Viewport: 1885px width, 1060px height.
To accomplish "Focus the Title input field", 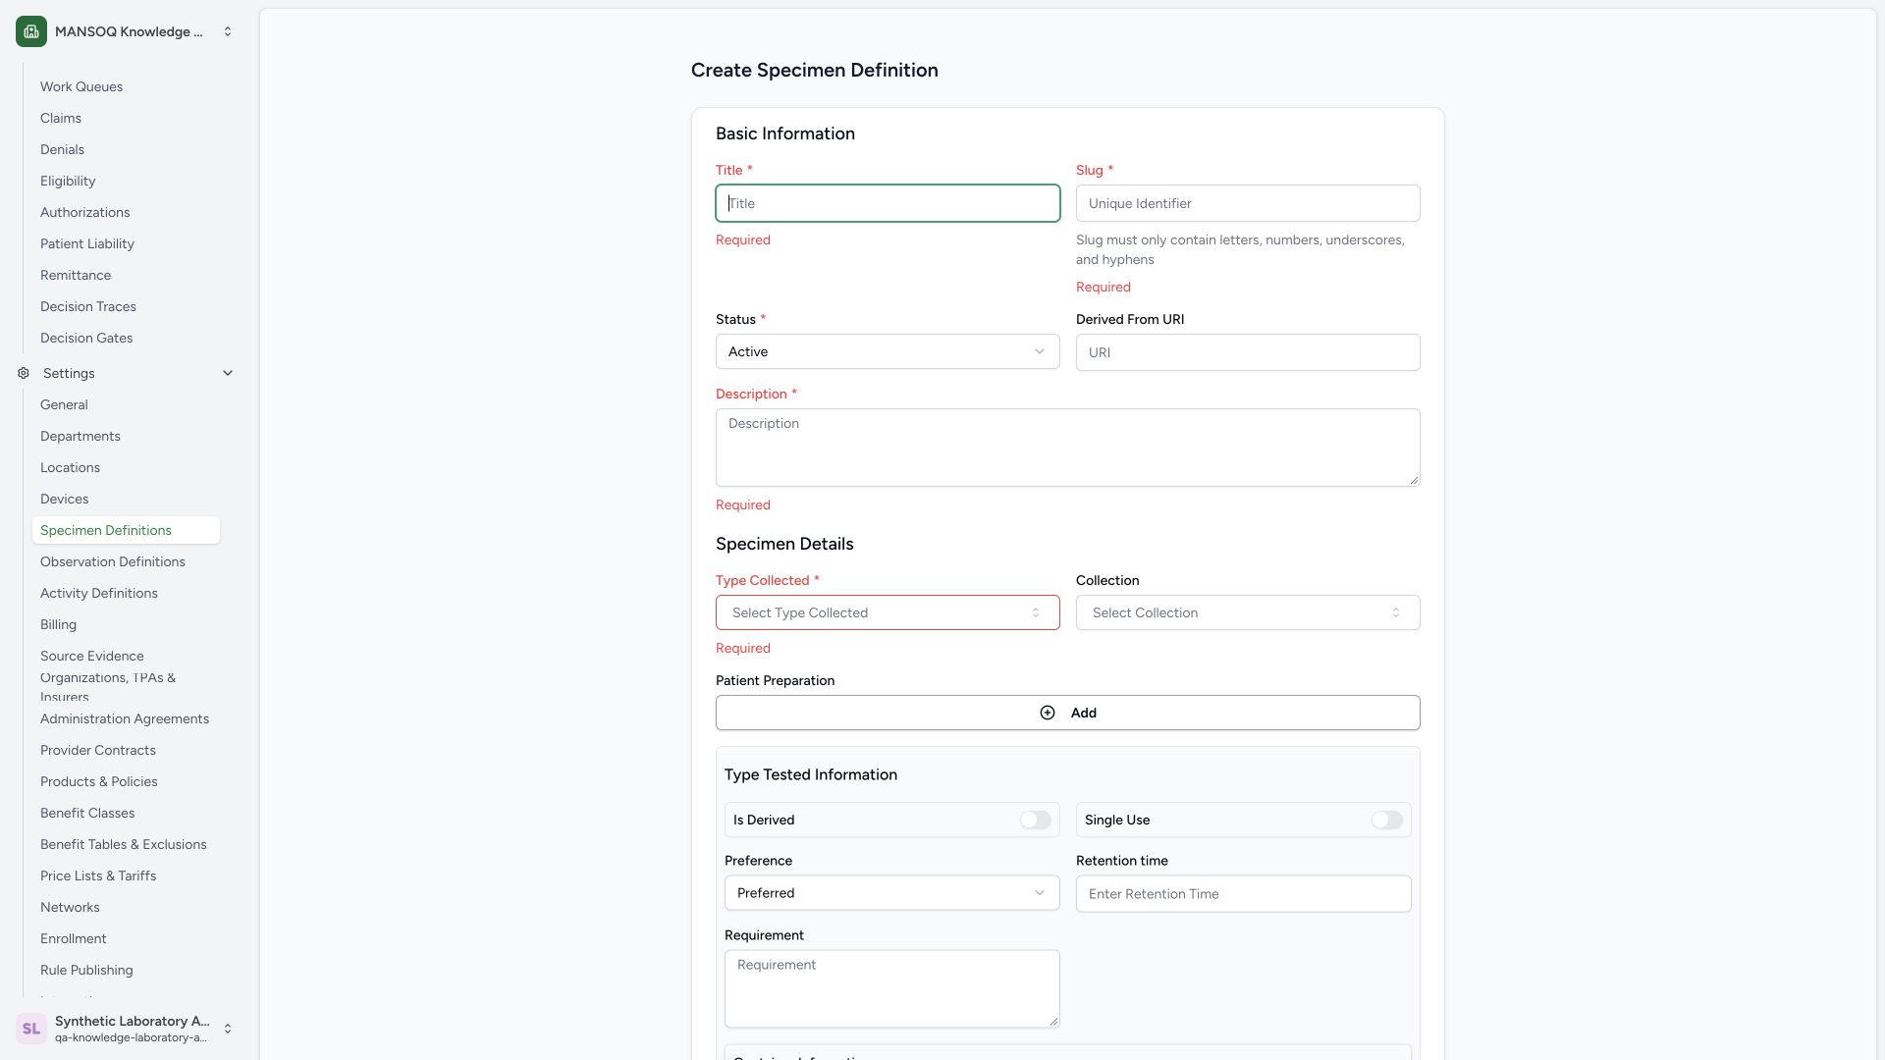I will [888, 203].
